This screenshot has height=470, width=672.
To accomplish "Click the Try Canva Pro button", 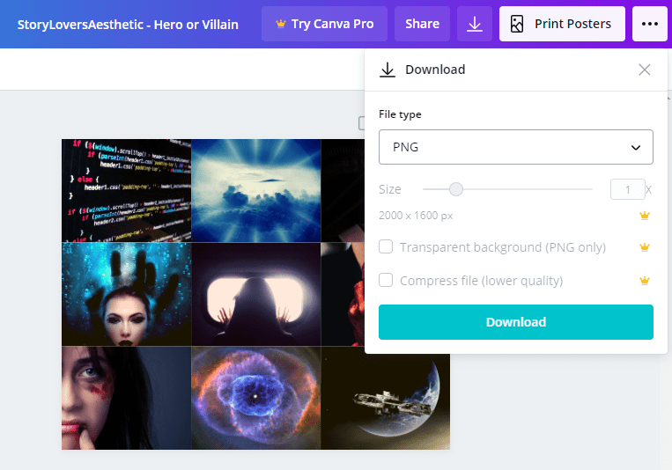I will point(325,24).
